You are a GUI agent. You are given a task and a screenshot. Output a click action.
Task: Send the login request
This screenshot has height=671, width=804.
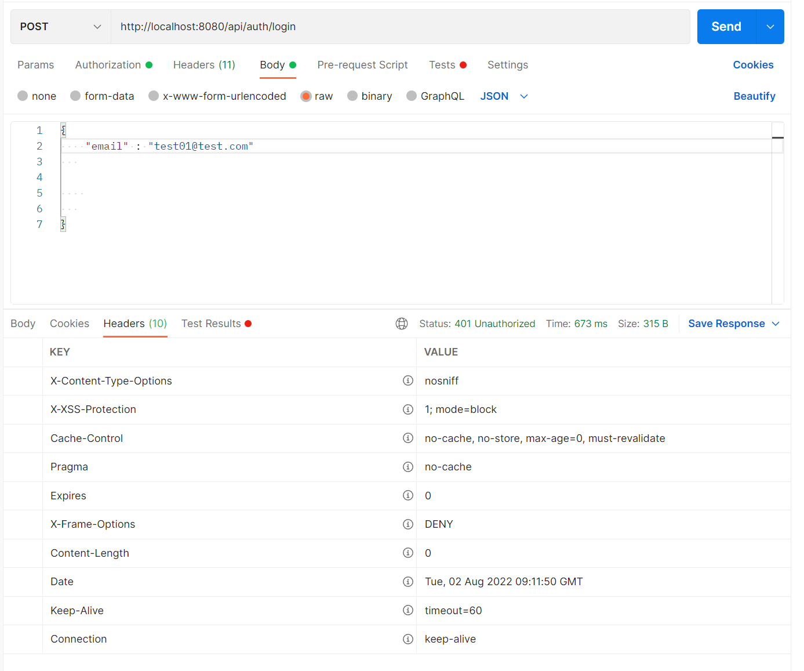pos(726,27)
